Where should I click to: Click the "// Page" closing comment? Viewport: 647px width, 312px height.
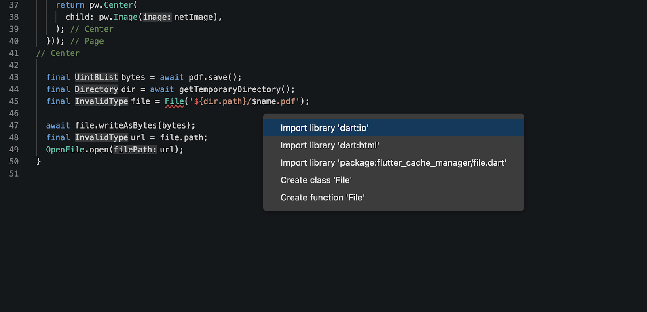[x=87, y=41]
